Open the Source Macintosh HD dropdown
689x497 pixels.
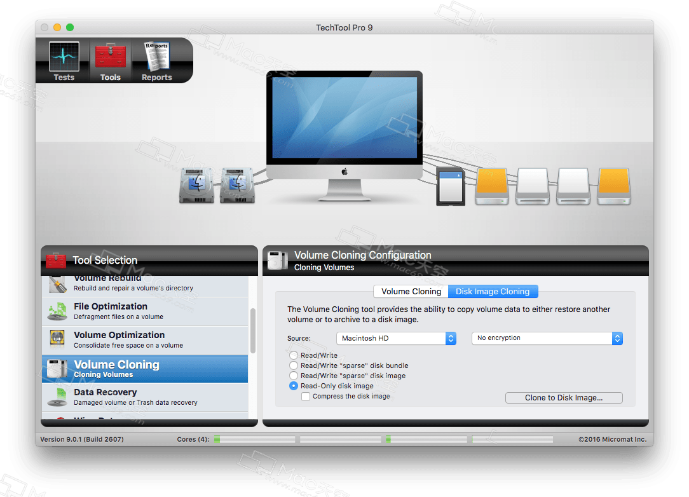tap(397, 338)
